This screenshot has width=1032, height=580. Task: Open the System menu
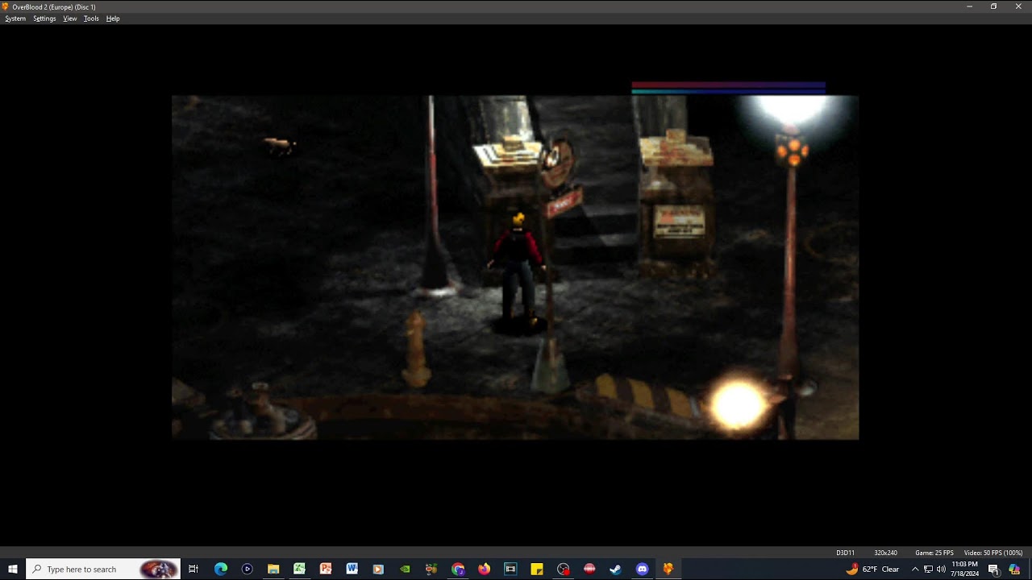(x=15, y=19)
